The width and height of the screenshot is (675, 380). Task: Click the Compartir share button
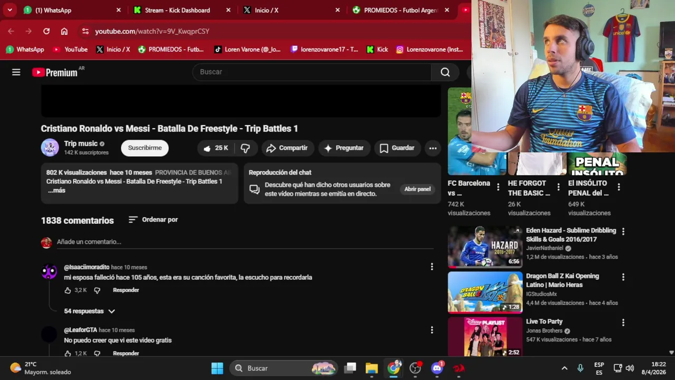tap(287, 148)
